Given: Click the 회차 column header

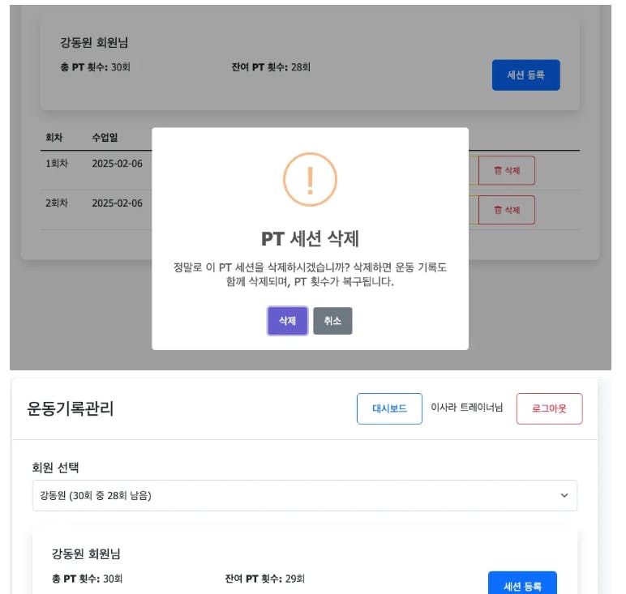Looking at the screenshot, I should pyautogui.click(x=54, y=138).
